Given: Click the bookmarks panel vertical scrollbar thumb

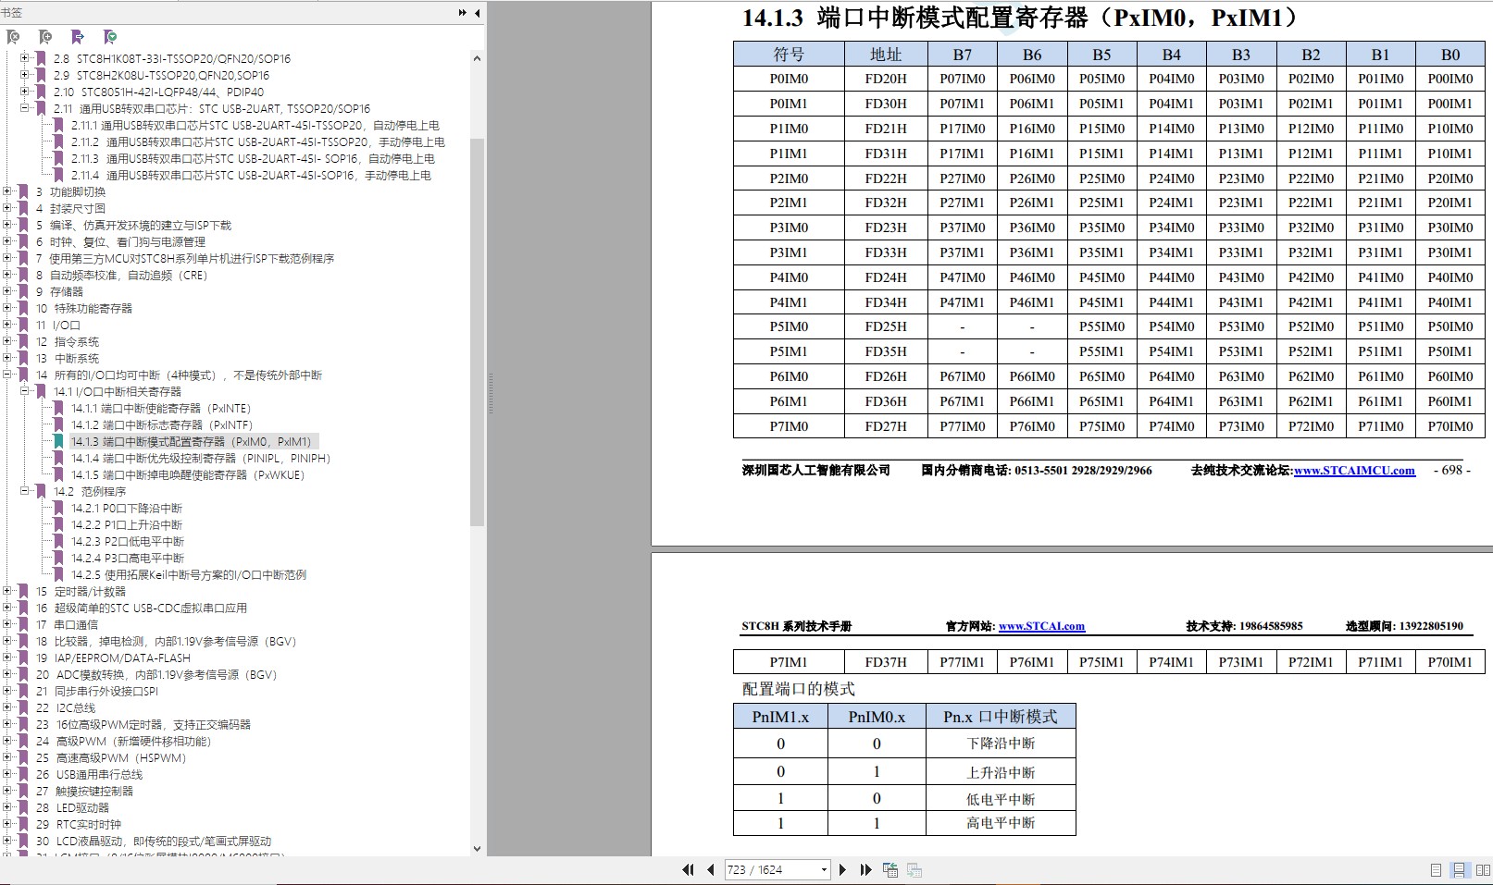Looking at the screenshot, I should click(477, 333).
